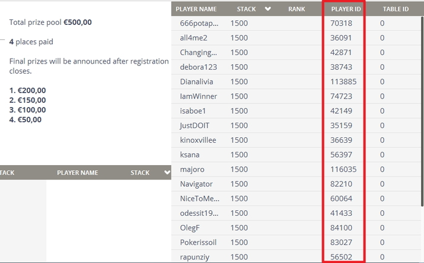Screen dimensions: 424x263
Task: Select the player row 666potap...
Action: point(296,23)
